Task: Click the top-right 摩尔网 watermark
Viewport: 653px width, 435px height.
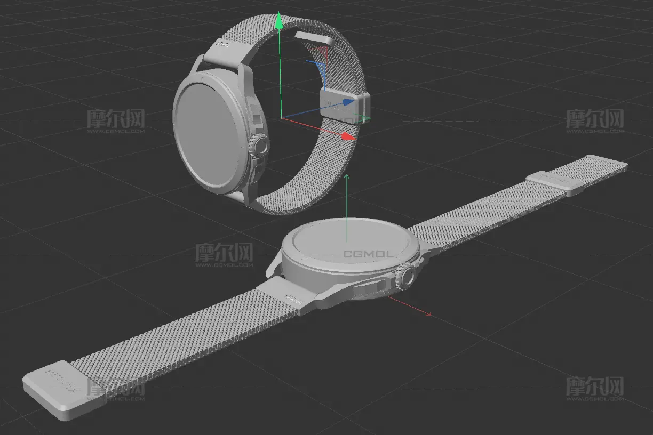Action: [x=594, y=119]
